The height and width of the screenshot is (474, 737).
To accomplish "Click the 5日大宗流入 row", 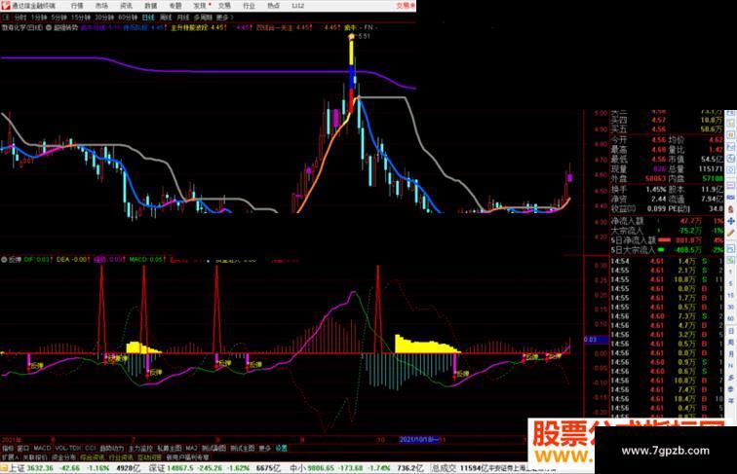I will (x=668, y=250).
